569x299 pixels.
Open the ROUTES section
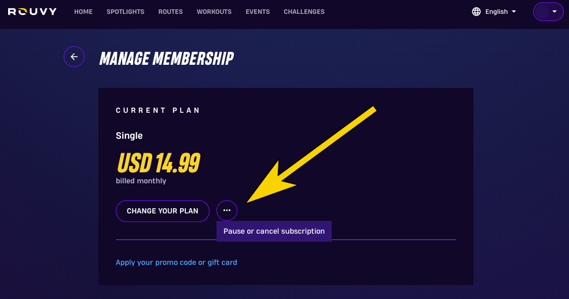pos(171,12)
